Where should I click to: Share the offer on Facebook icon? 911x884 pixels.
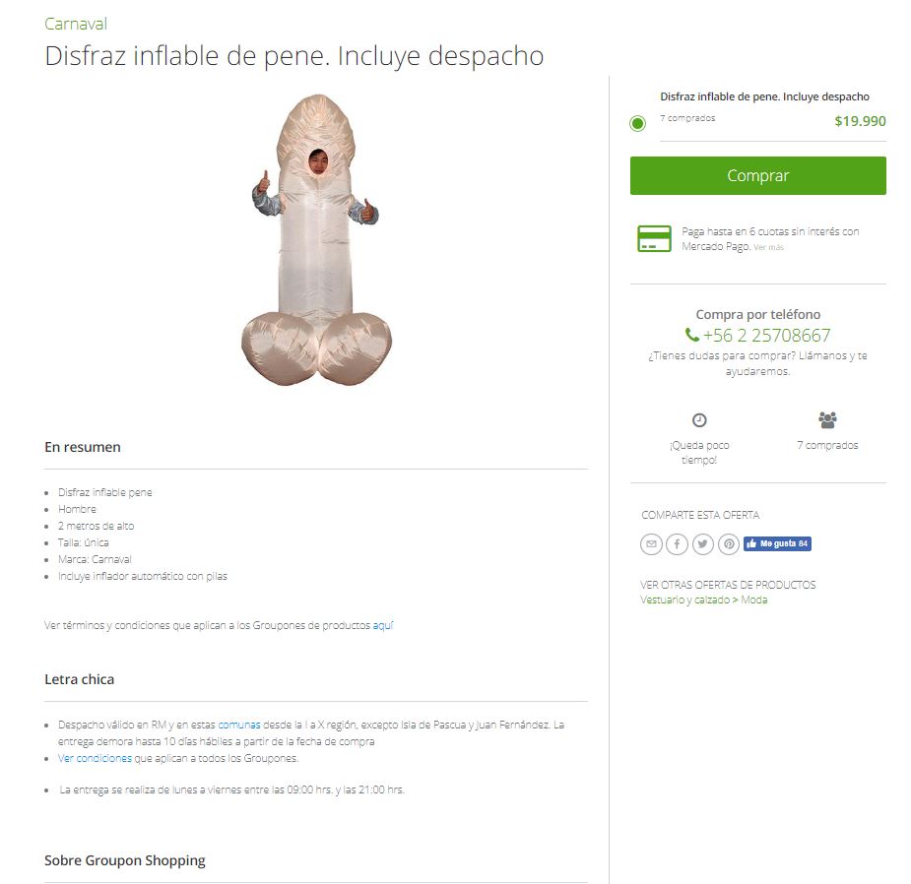pos(677,544)
